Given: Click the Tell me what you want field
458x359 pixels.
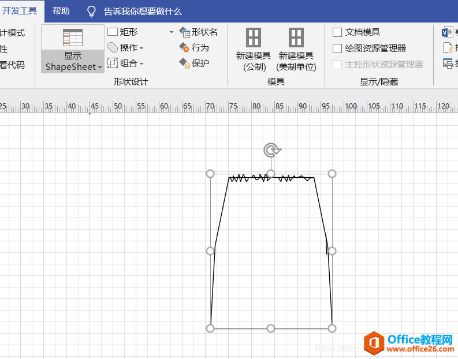Looking at the screenshot, I should click(143, 12).
